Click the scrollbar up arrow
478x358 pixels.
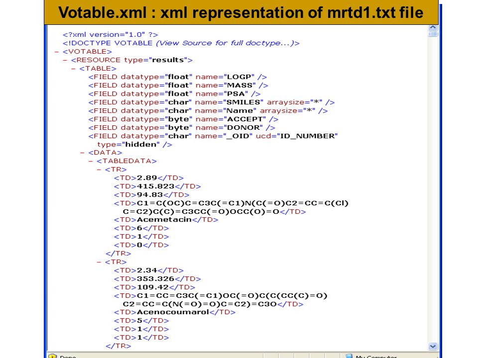coord(433,27)
